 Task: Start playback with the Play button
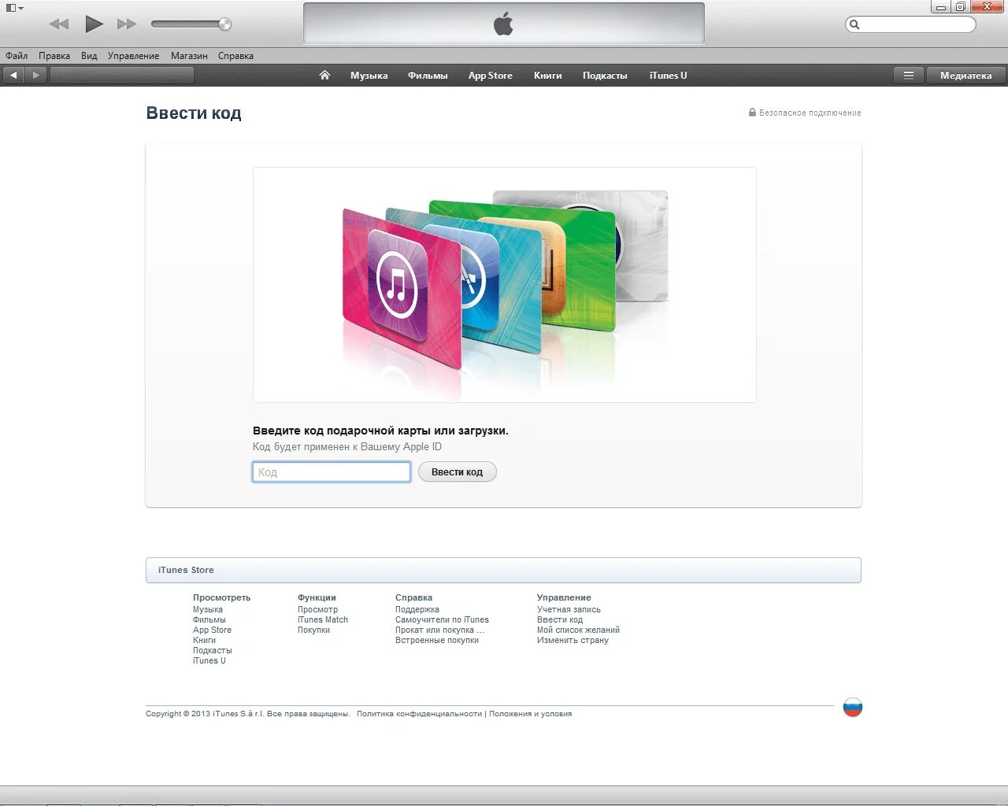pos(94,24)
